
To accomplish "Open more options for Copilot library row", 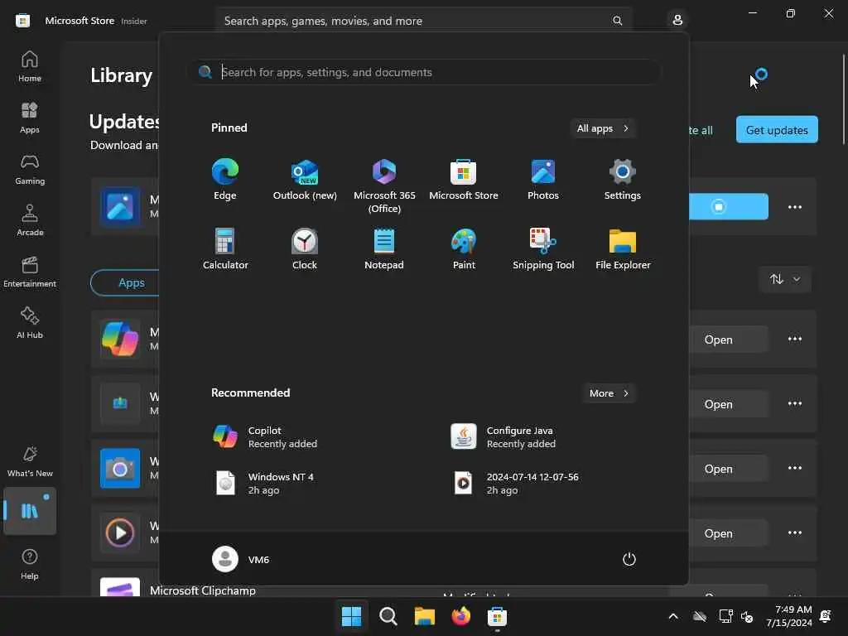I will pos(794,339).
